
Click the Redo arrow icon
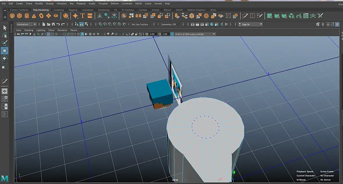pos(63,24)
